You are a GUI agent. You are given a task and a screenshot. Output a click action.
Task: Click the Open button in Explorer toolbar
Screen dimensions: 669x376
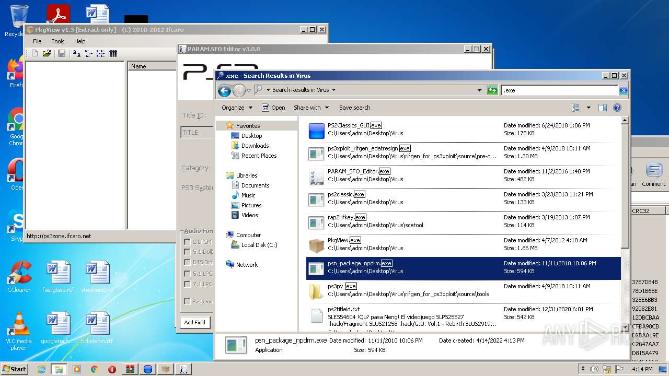tap(273, 108)
